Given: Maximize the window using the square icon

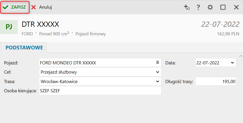Looking at the screenshot, I should pyautogui.click(x=223, y=7).
